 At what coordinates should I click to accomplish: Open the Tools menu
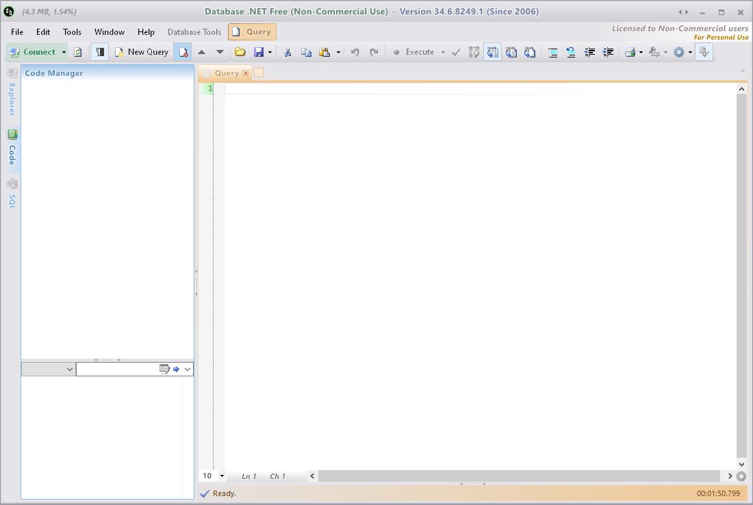click(x=72, y=31)
